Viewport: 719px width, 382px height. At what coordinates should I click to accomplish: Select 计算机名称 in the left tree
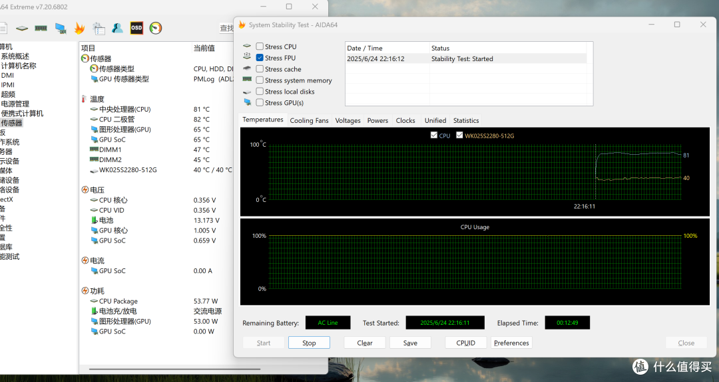[19, 66]
